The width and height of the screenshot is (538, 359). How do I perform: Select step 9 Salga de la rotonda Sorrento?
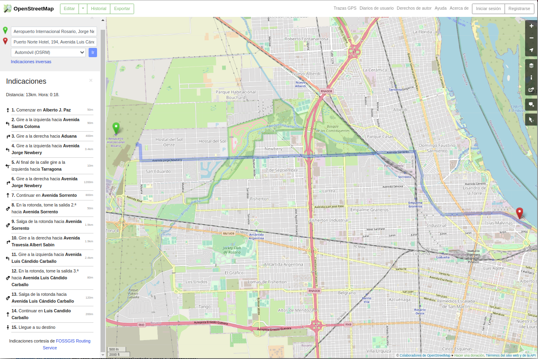point(50,225)
